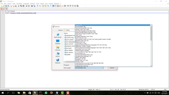169x95 pixels.
Task: Click the Print toolbar icon
Action: tap(16, 6)
